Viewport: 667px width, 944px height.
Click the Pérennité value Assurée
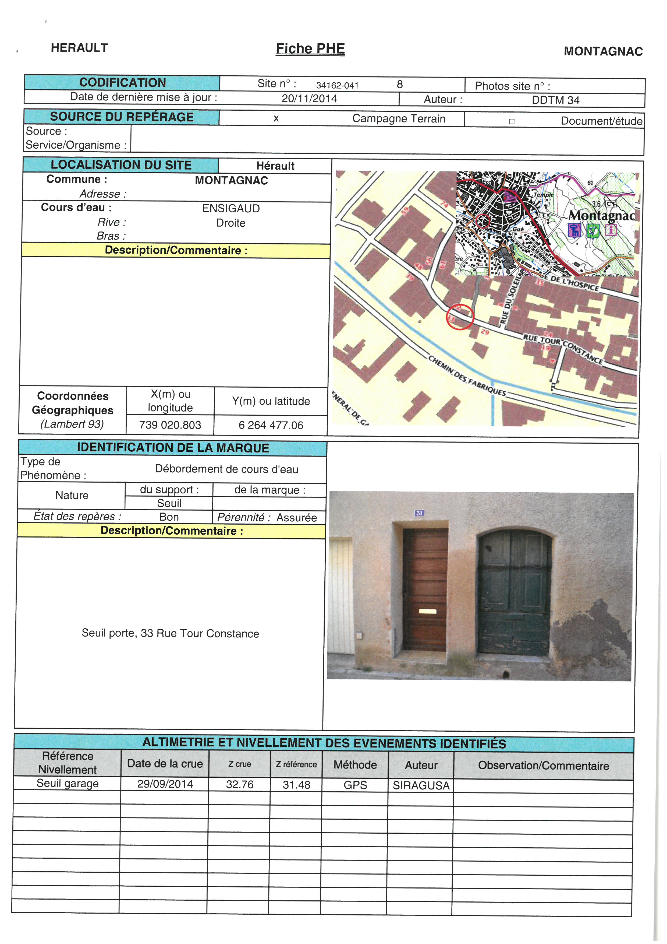coord(297,518)
